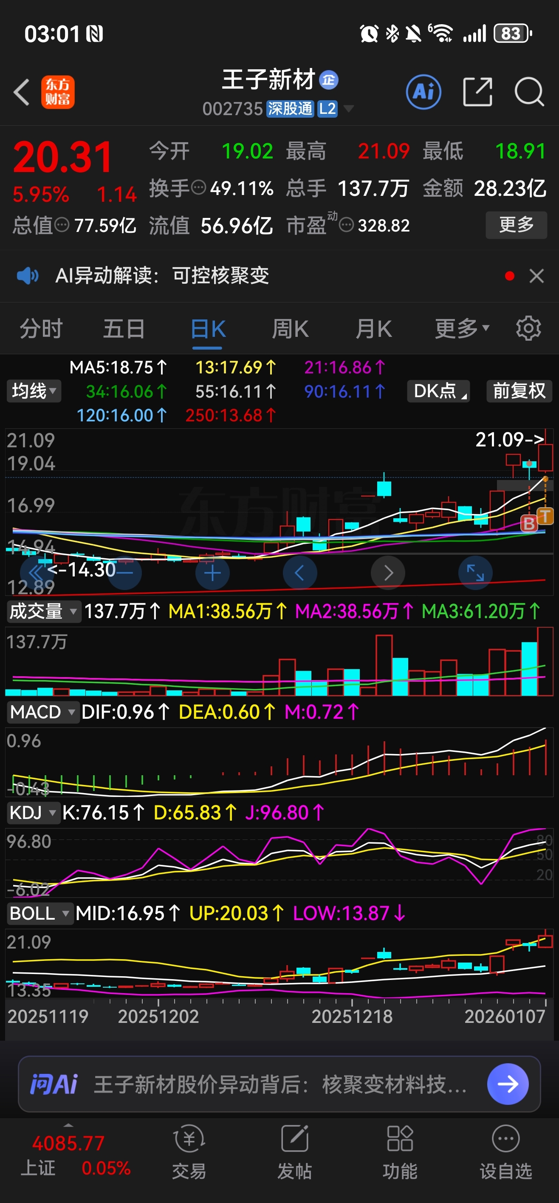
Task: Close the AI异动解读 banner
Action: pyautogui.click(x=536, y=276)
